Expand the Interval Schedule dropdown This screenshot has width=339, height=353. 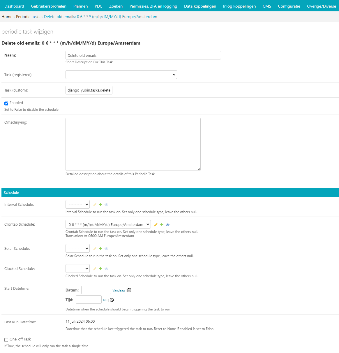(x=77, y=204)
